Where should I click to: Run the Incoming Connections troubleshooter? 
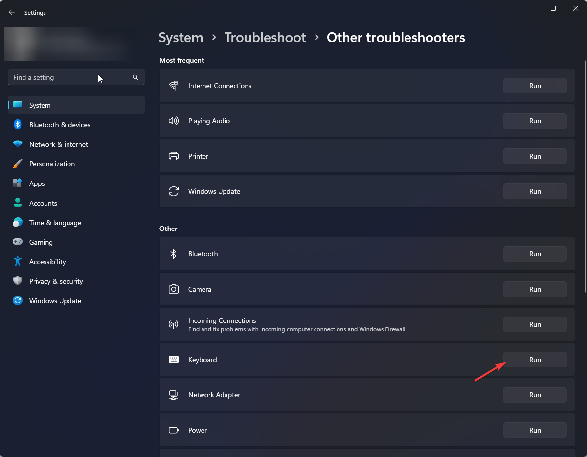pos(535,324)
